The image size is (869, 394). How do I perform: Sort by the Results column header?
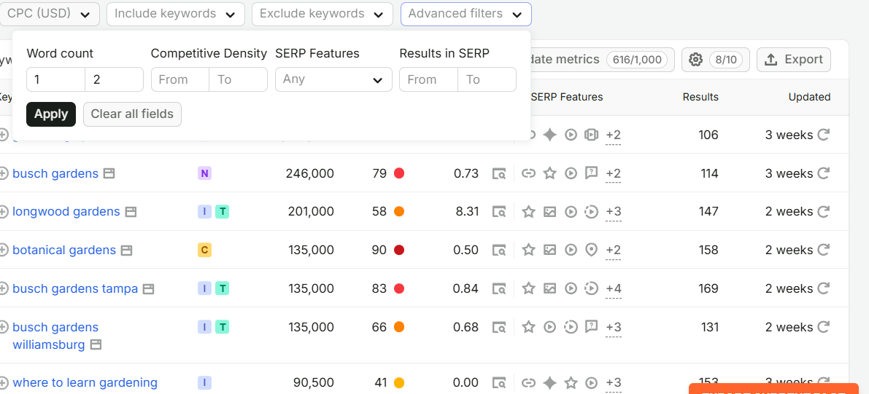[700, 97]
